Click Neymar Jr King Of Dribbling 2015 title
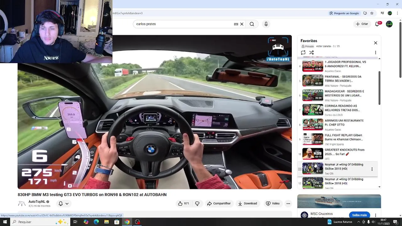The width and height of the screenshot is (402, 226). point(344,167)
